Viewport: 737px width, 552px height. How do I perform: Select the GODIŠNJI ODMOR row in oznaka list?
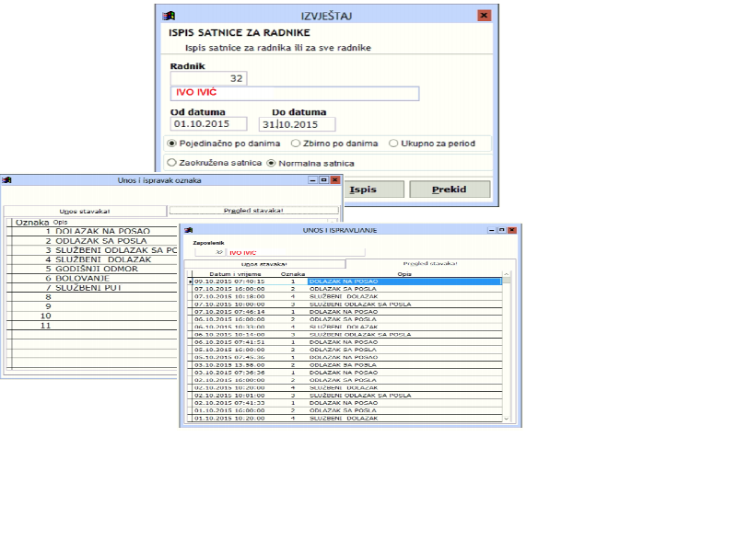[x=97, y=269]
